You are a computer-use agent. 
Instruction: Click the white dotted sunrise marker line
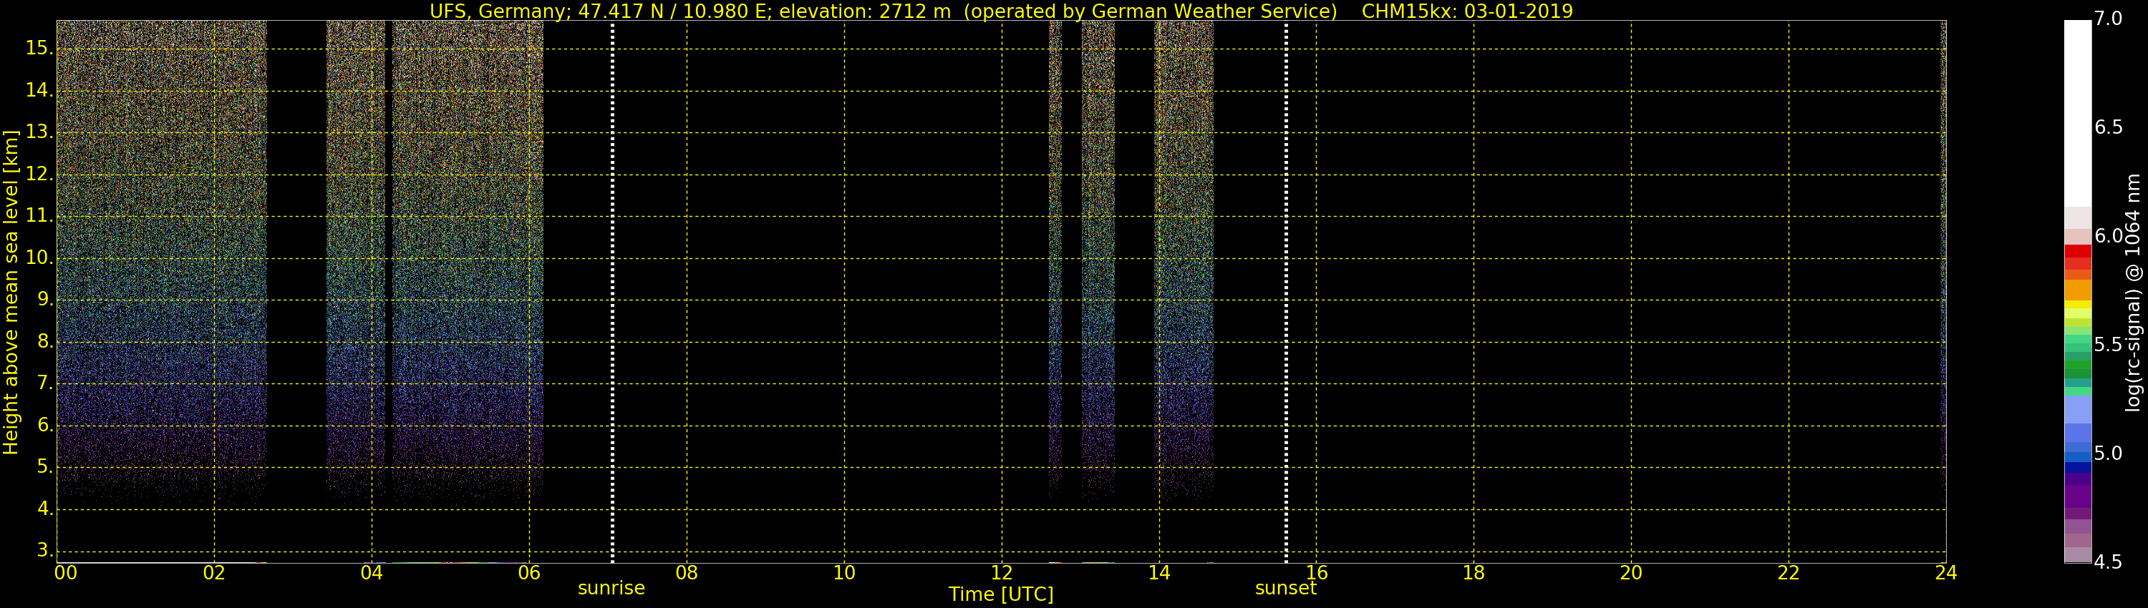point(612,292)
